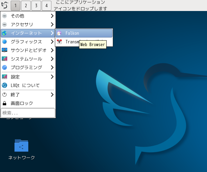This screenshot has height=172, width=207.
Task: Click the システムツール category icon
Action: click(4, 59)
